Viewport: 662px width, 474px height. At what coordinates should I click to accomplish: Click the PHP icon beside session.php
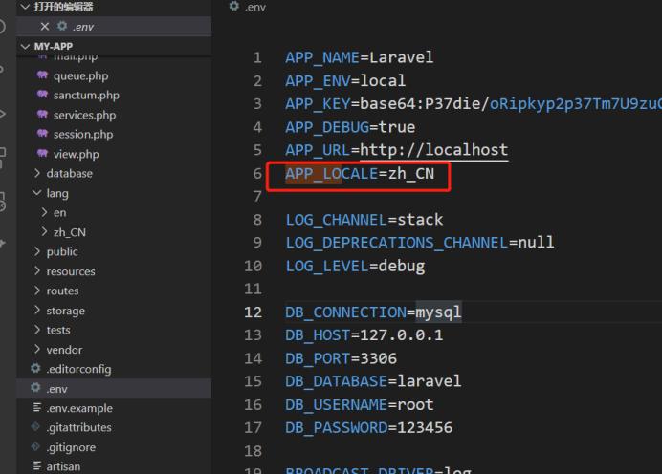pos(42,134)
